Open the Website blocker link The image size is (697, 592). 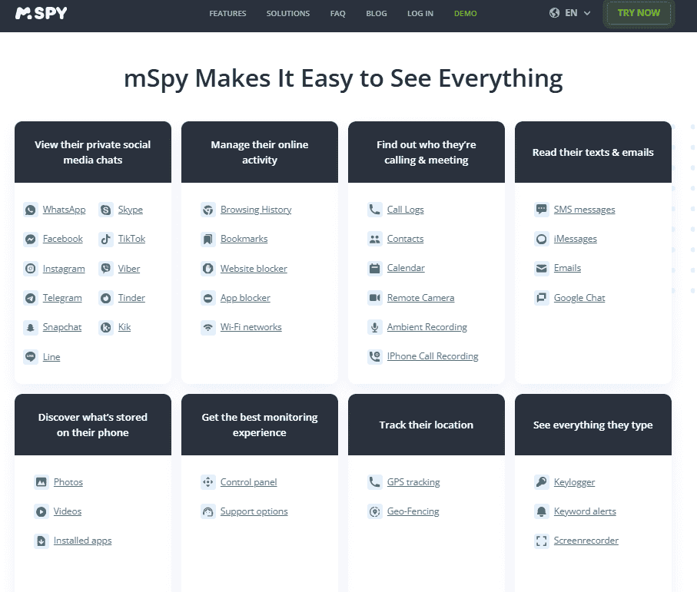tap(254, 269)
